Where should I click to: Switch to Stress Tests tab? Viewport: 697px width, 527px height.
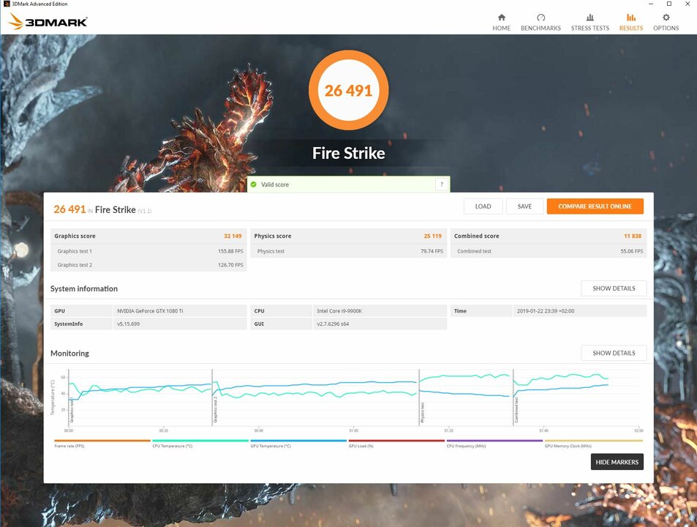coord(590,22)
